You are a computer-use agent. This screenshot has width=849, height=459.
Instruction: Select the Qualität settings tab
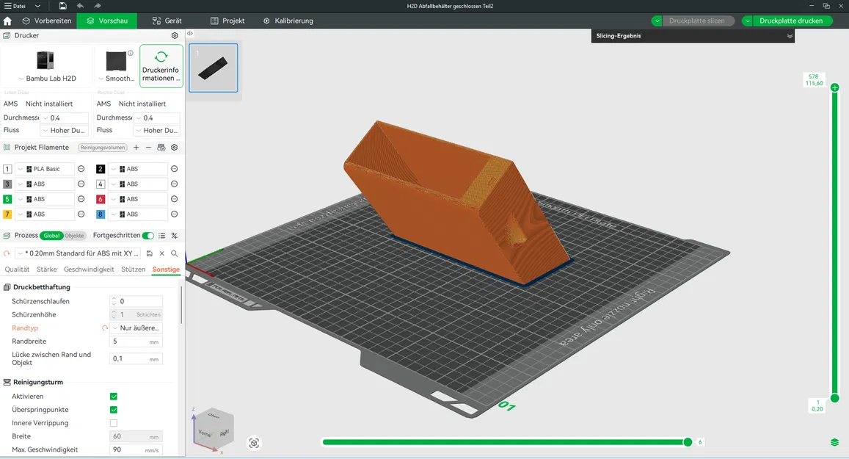click(x=18, y=270)
